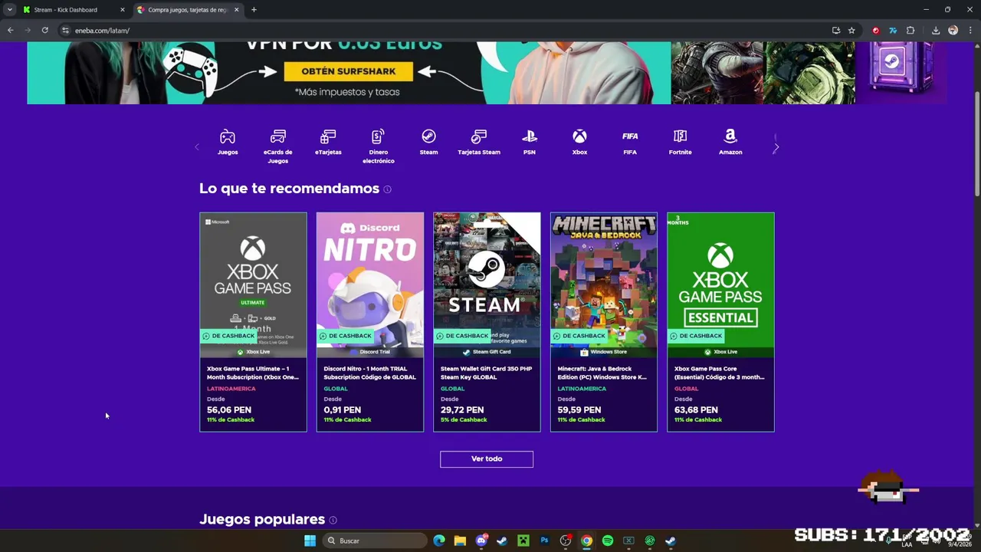Click the 56,06 PEN price
This screenshot has height=552, width=981.
[229, 410]
